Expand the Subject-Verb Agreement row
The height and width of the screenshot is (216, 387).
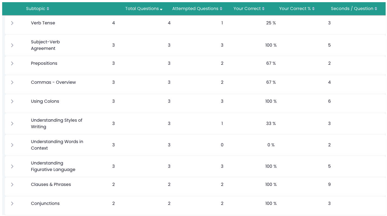point(12,45)
